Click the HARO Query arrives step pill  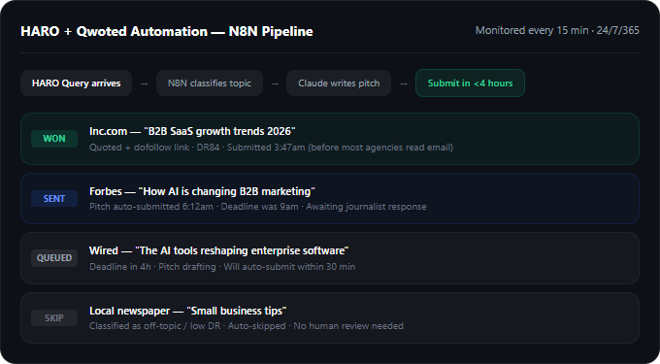coord(76,83)
